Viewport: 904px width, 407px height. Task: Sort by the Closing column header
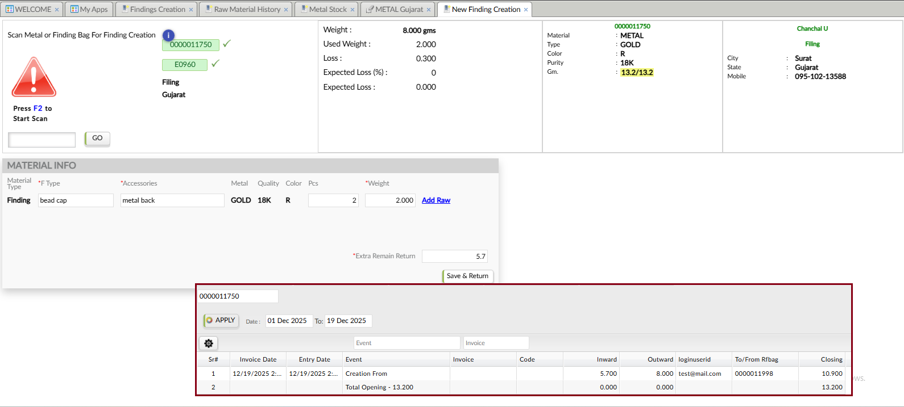831,359
